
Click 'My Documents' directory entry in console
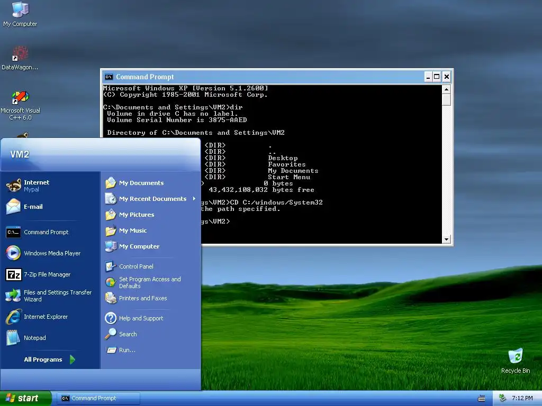pos(293,171)
